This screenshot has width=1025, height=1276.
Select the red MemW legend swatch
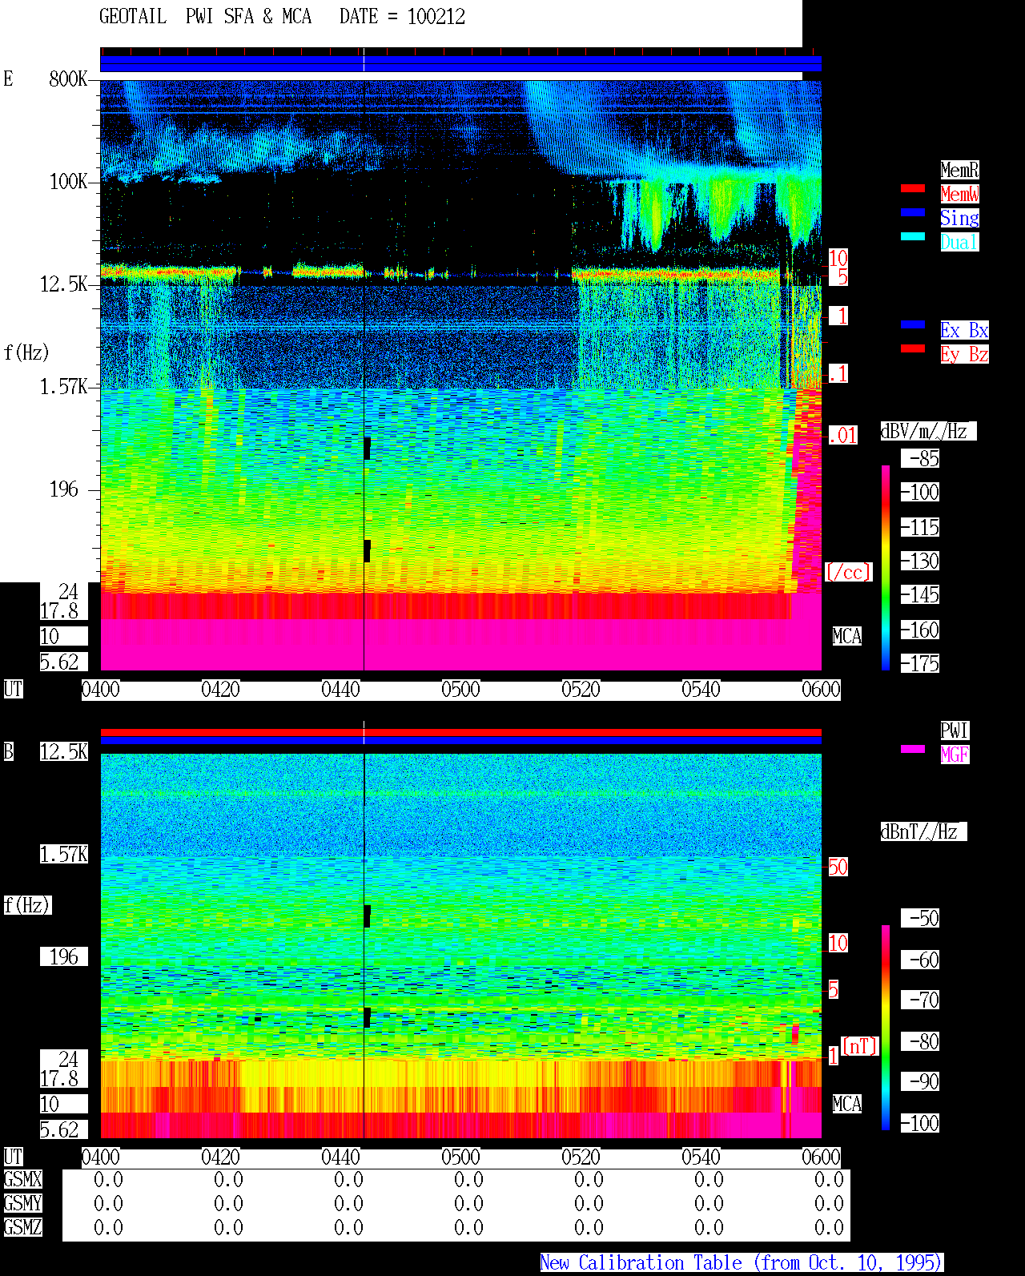pos(913,188)
